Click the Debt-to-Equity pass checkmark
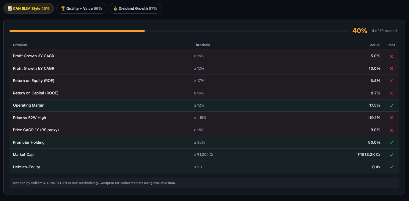The image size is (409, 201). point(391,167)
